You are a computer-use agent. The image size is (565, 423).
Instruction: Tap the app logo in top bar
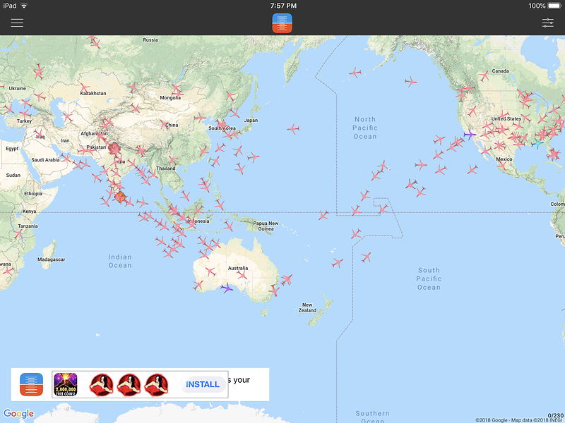point(282,23)
